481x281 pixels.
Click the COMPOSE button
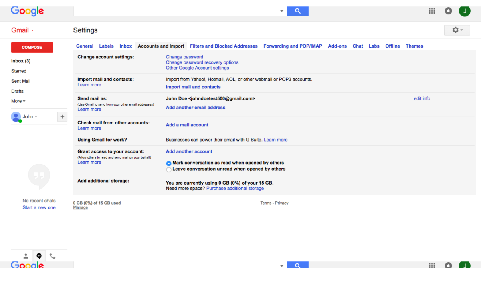pos(32,47)
